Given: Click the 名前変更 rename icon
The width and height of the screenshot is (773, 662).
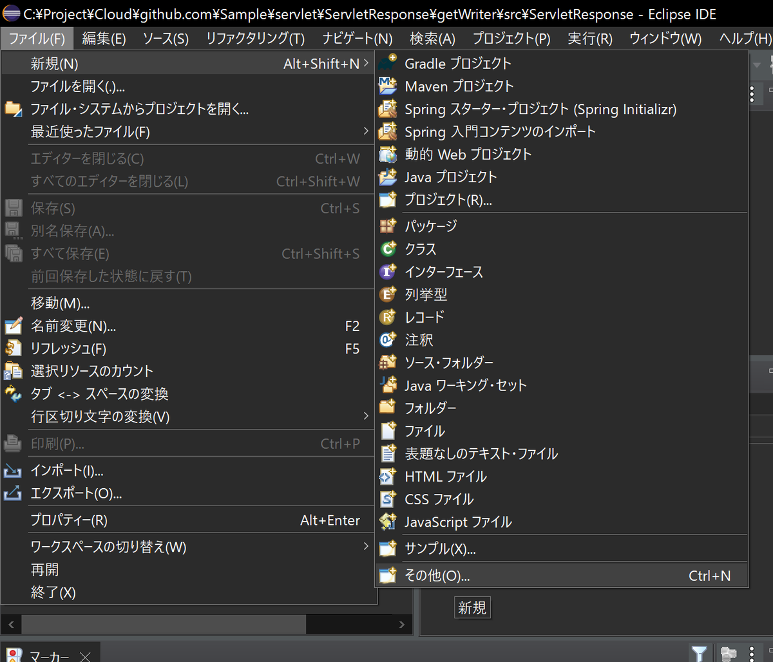Looking at the screenshot, I should tap(14, 326).
